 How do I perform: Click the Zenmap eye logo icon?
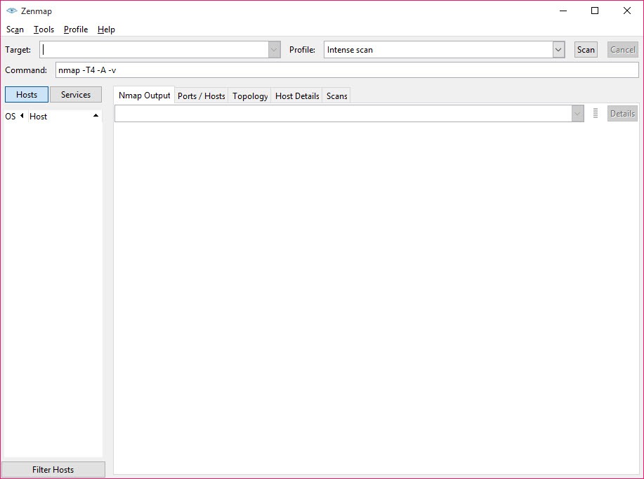click(12, 11)
